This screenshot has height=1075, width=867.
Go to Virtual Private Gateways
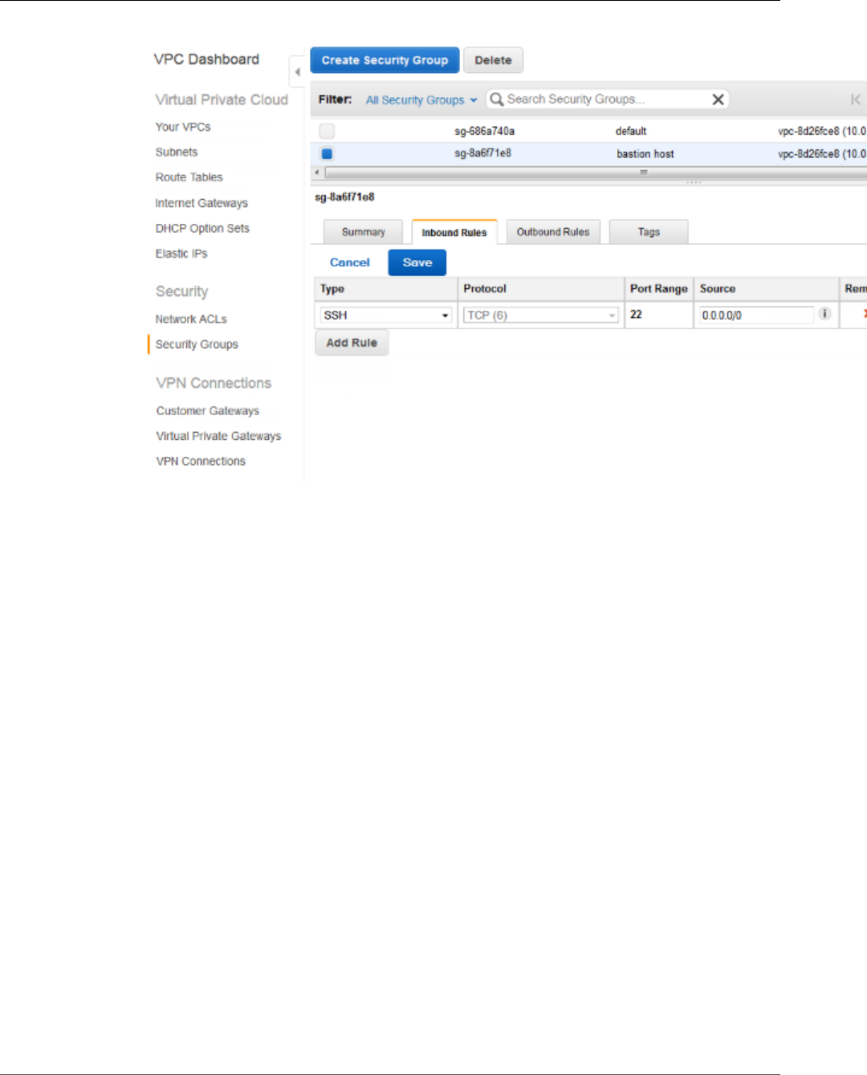coord(218,436)
